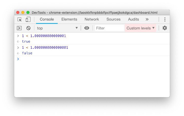Open the Audits tab
184x116 pixels.
tap(133, 19)
